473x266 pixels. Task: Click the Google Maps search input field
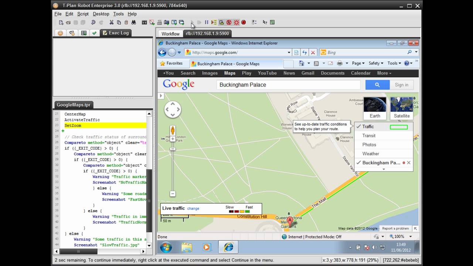point(288,85)
